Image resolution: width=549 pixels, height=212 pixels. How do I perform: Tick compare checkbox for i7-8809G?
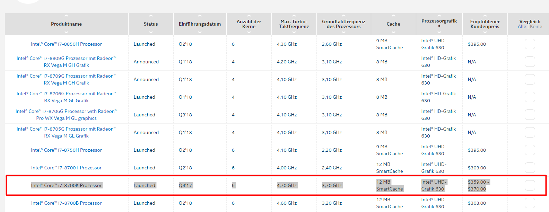(x=530, y=62)
